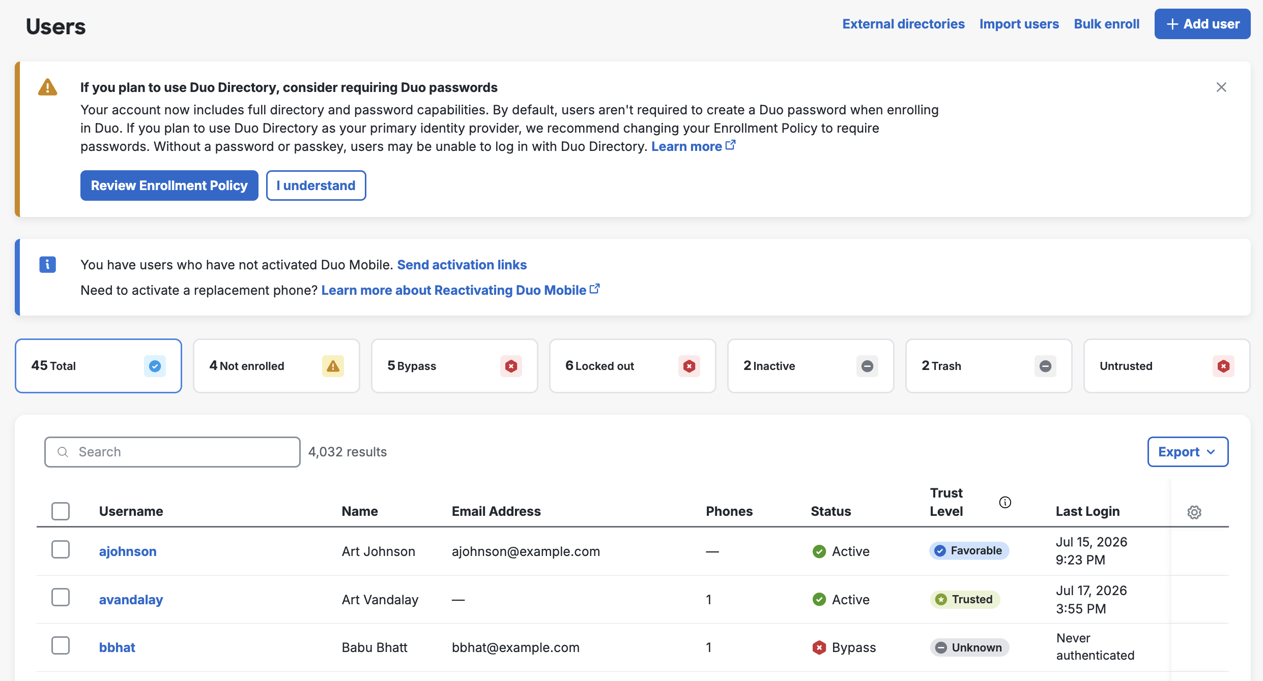The image size is (1263, 681).
Task: Click Send activation links
Action: 462,265
